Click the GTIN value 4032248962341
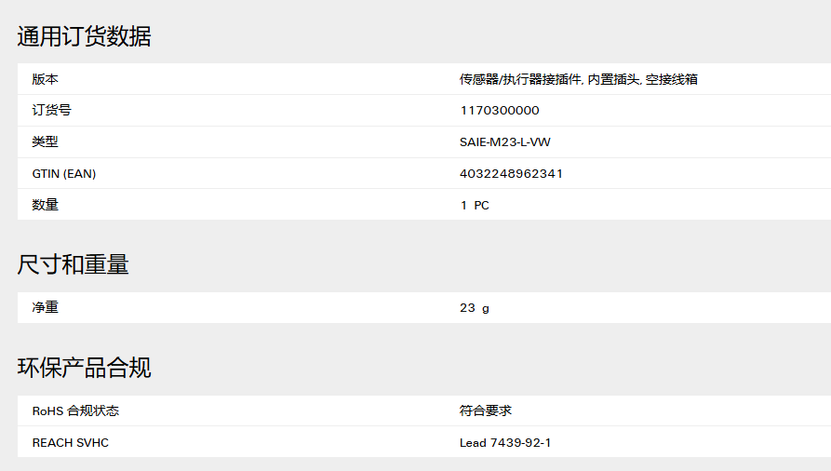The image size is (831, 471). (x=511, y=173)
